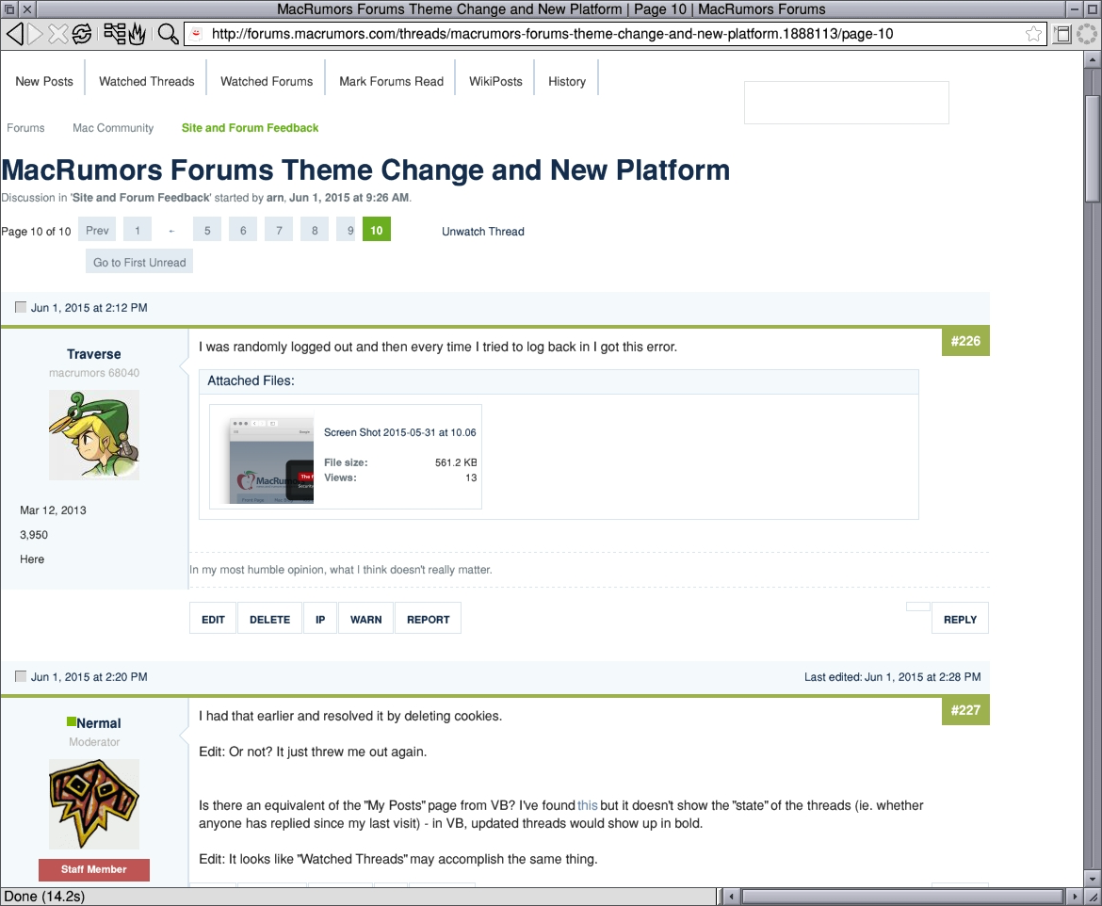Click the Stop loading X icon
This screenshot has height=906, width=1102.
point(58,33)
